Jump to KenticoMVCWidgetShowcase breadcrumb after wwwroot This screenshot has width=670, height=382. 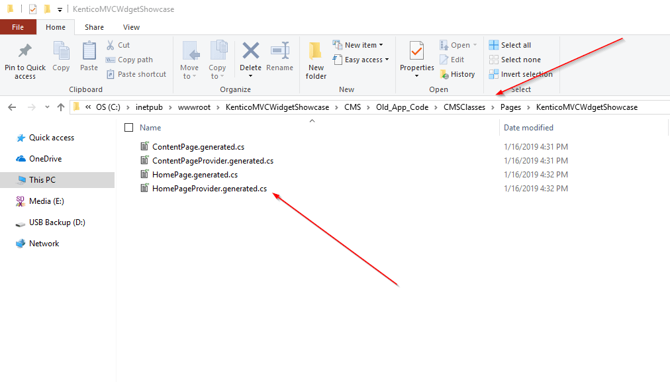[x=277, y=107]
